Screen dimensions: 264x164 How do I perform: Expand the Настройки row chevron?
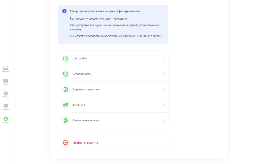(x=163, y=58)
